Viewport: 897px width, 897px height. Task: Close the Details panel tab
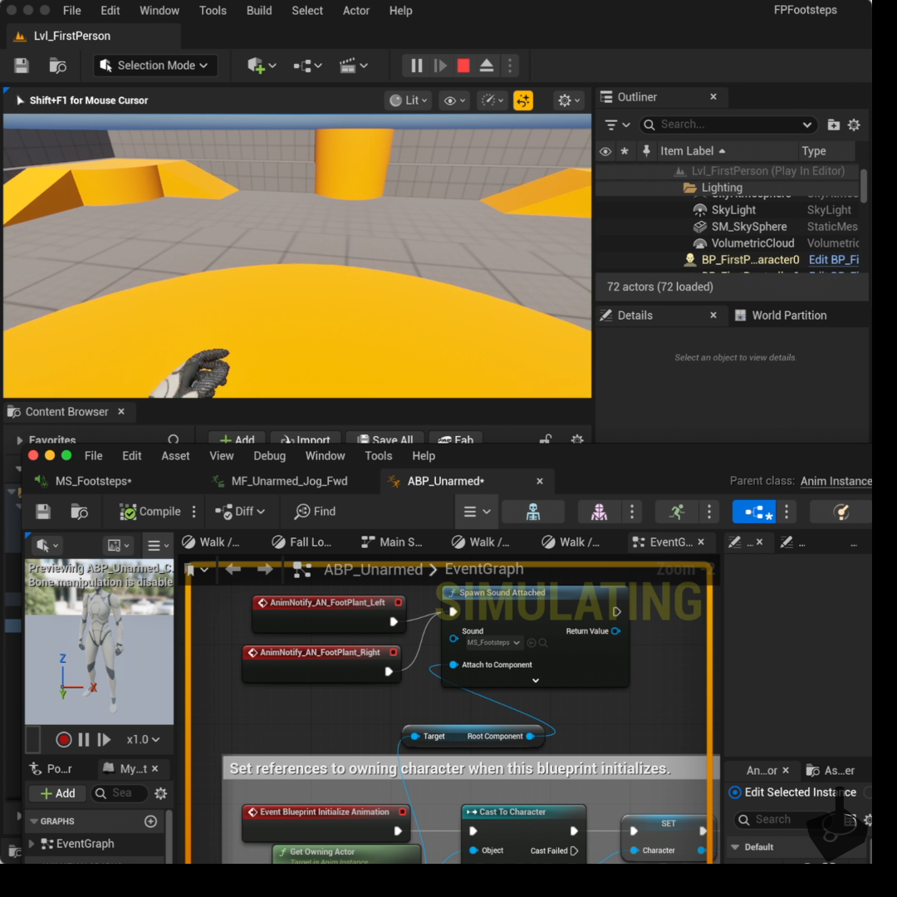point(713,315)
